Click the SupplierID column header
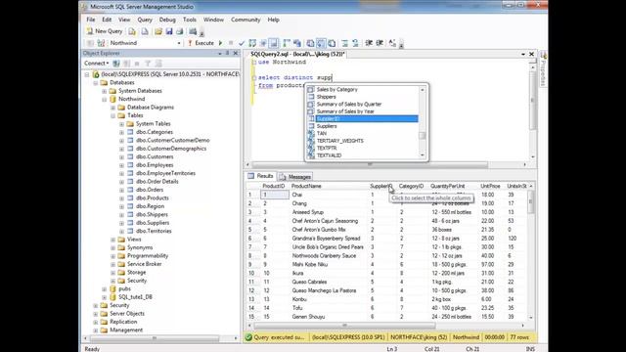Viewport: 626px width, 352px height. click(380, 187)
